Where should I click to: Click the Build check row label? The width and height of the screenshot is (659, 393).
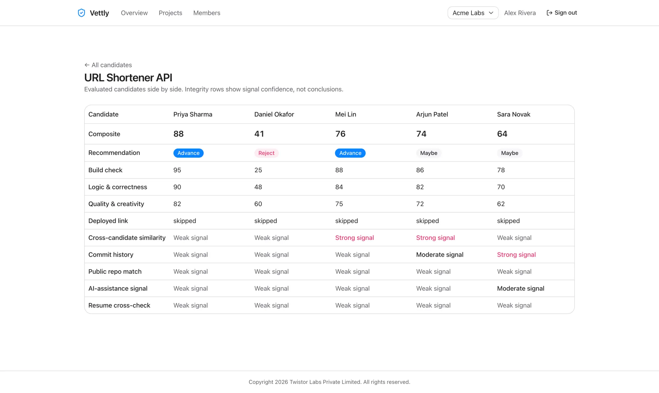coord(105,170)
